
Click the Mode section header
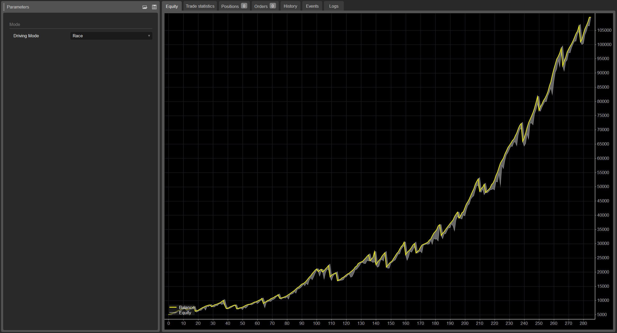pyautogui.click(x=15, y=24)
